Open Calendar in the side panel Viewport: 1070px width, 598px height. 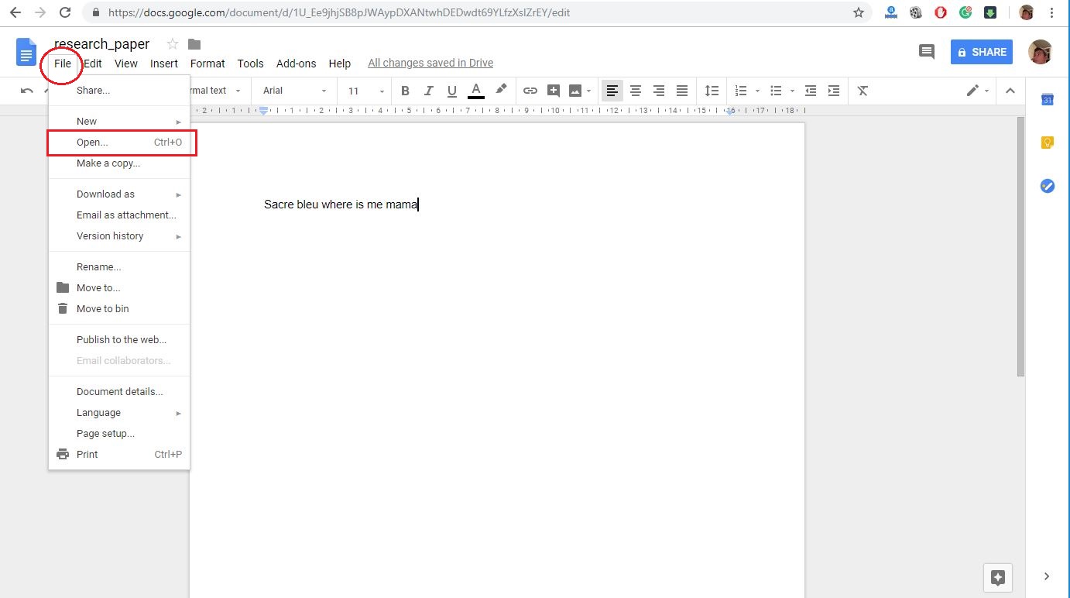tap(1048, 99)
